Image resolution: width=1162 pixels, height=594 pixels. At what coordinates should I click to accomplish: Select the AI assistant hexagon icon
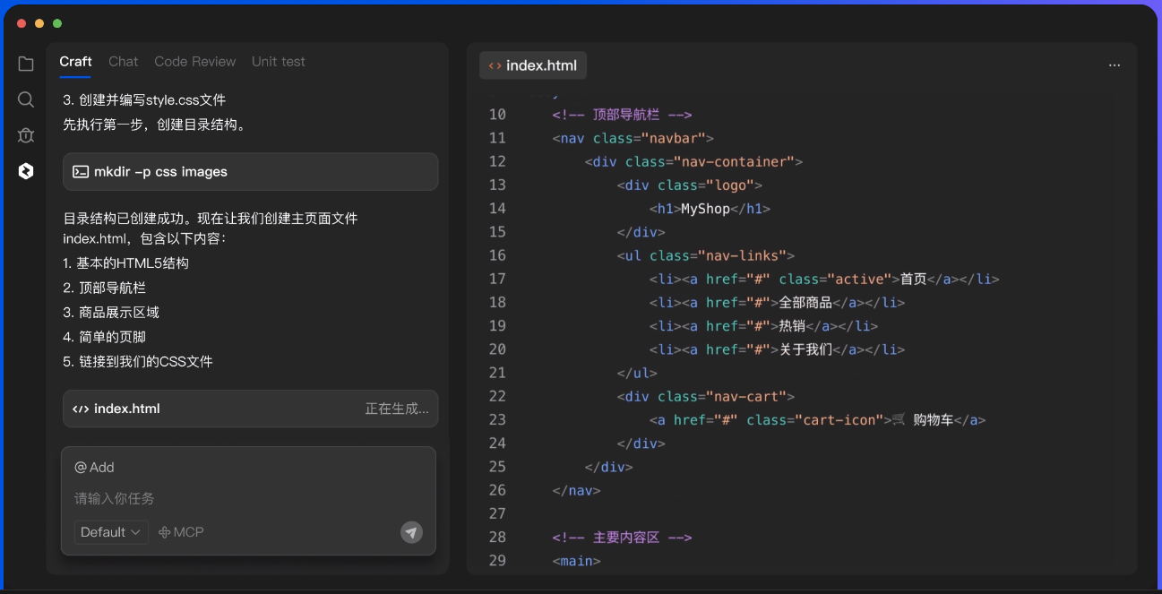(26, 171)
